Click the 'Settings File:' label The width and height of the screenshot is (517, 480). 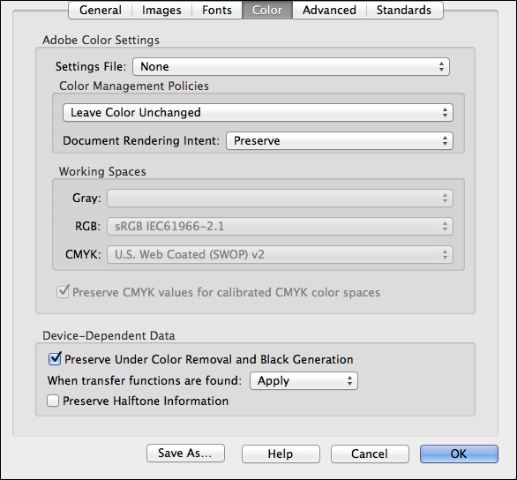91,66
